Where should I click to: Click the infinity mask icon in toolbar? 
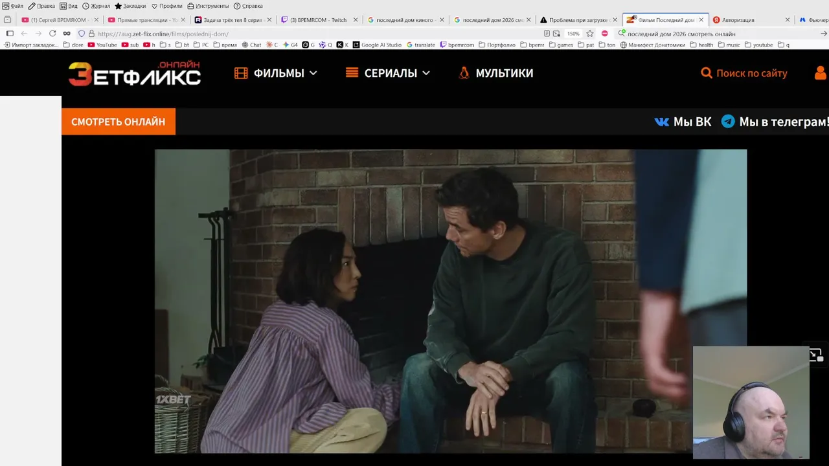(67, 34)
